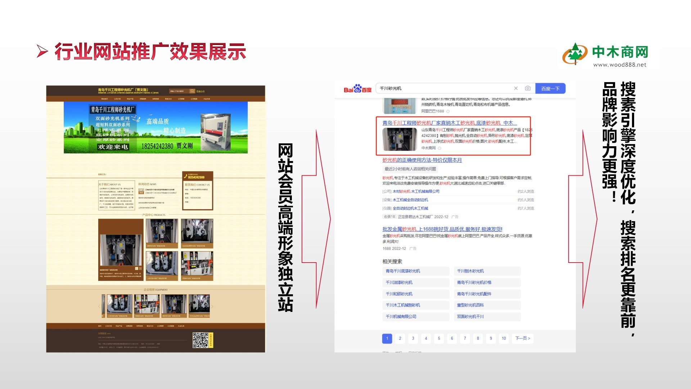Go to results page 5
Screen dimensions: 691x389
click(439, 338)
